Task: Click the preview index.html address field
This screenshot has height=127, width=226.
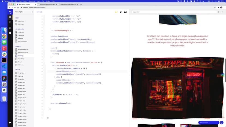Action: pos(173,12)
